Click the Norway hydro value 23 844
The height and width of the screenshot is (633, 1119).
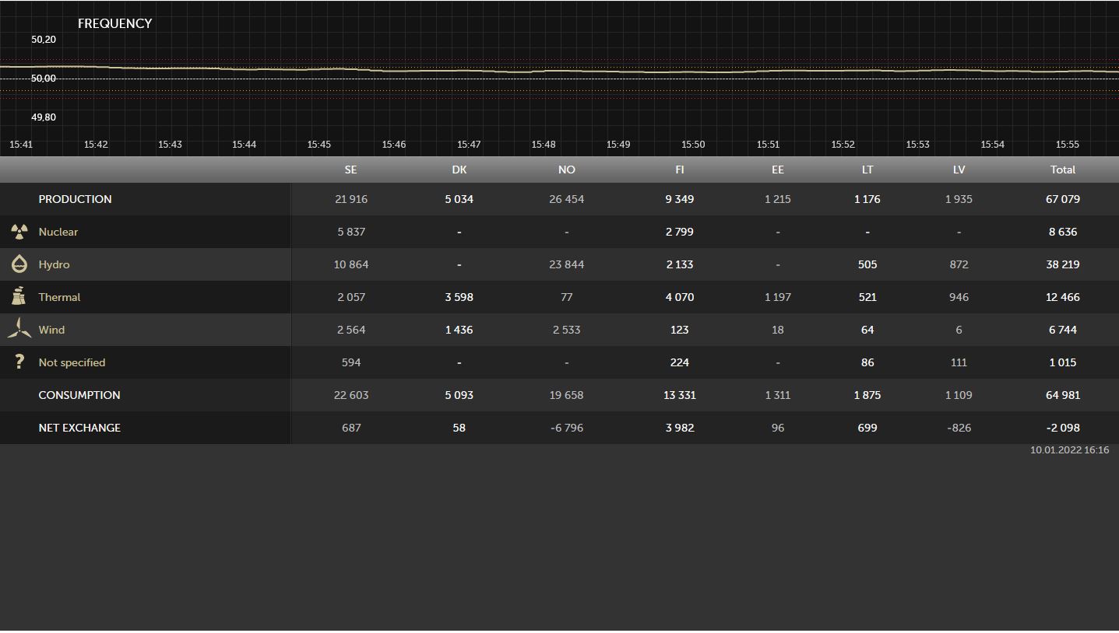[566, 264]
